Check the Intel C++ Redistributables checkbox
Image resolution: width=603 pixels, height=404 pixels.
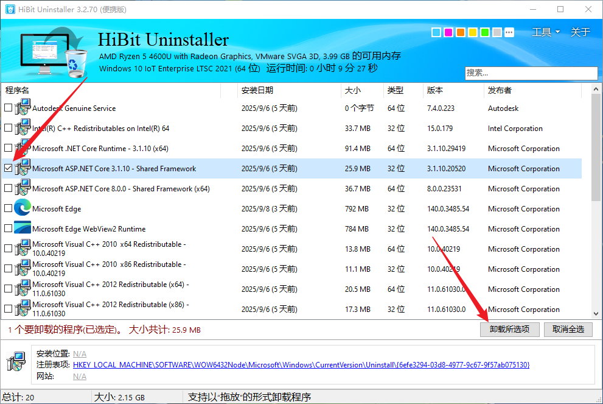point(8,128)
